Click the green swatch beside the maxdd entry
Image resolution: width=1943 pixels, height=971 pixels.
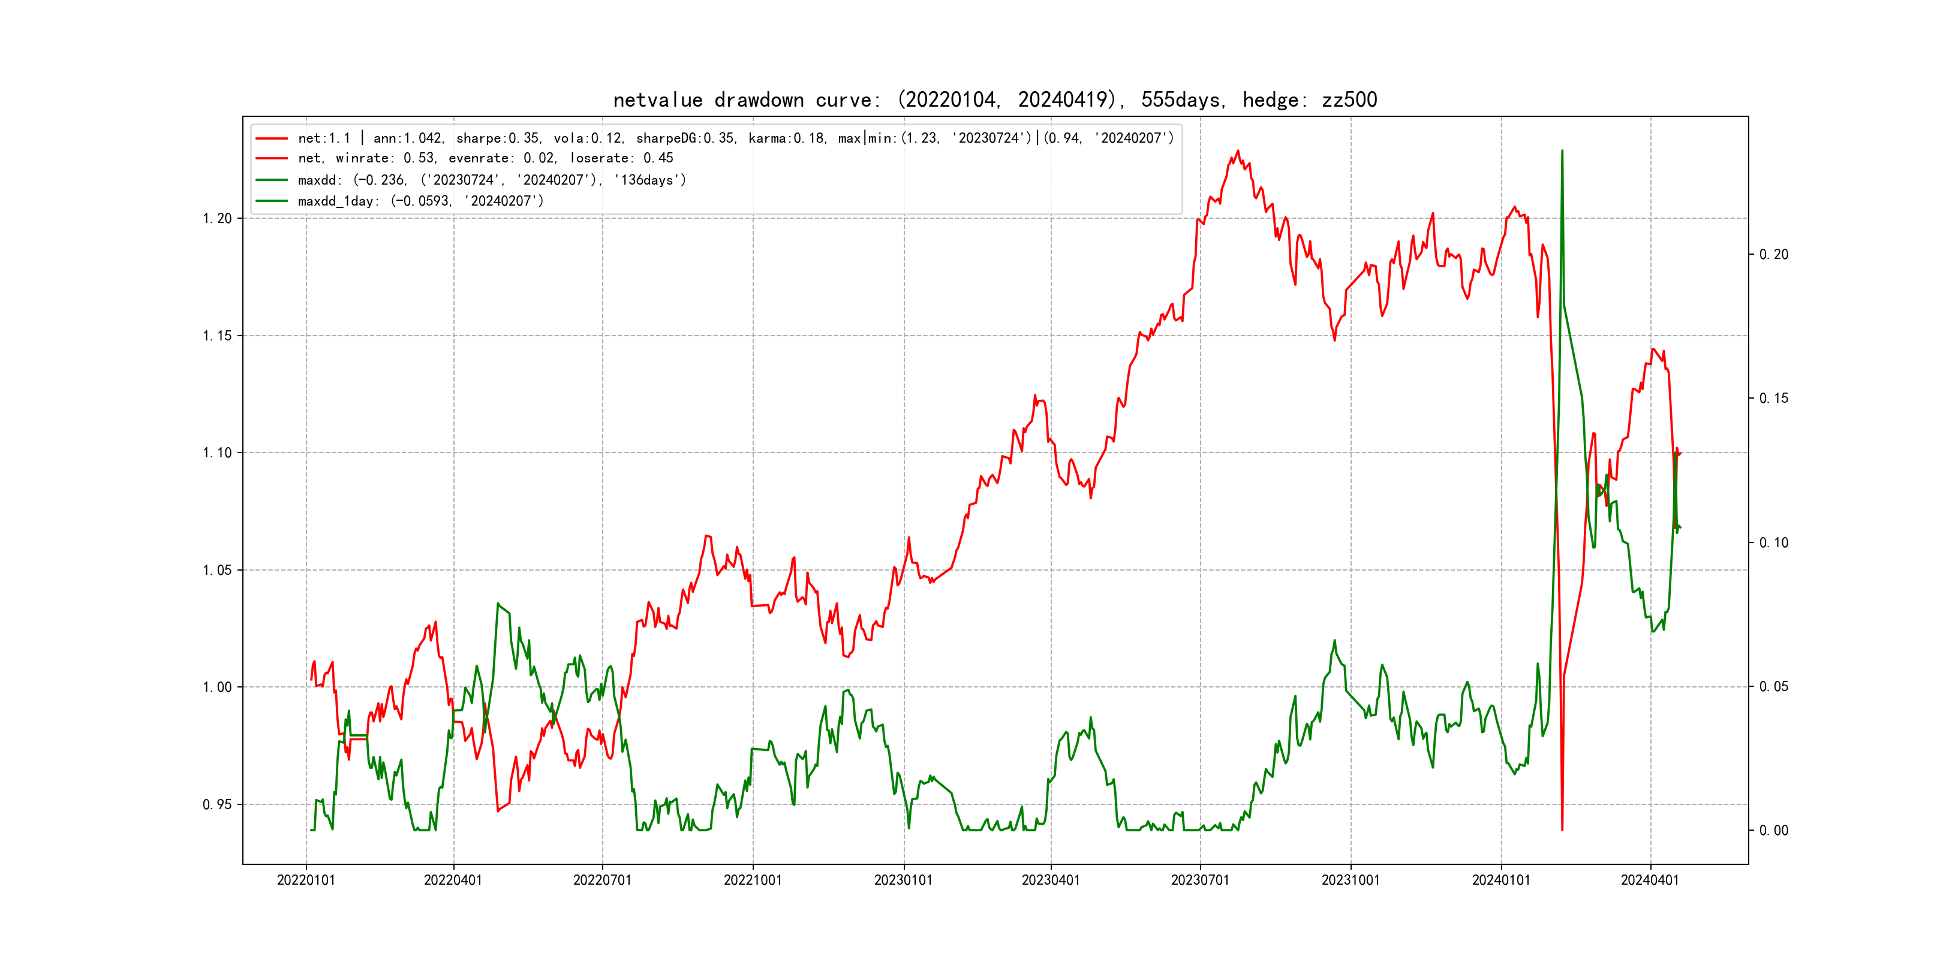click(272, 180)
